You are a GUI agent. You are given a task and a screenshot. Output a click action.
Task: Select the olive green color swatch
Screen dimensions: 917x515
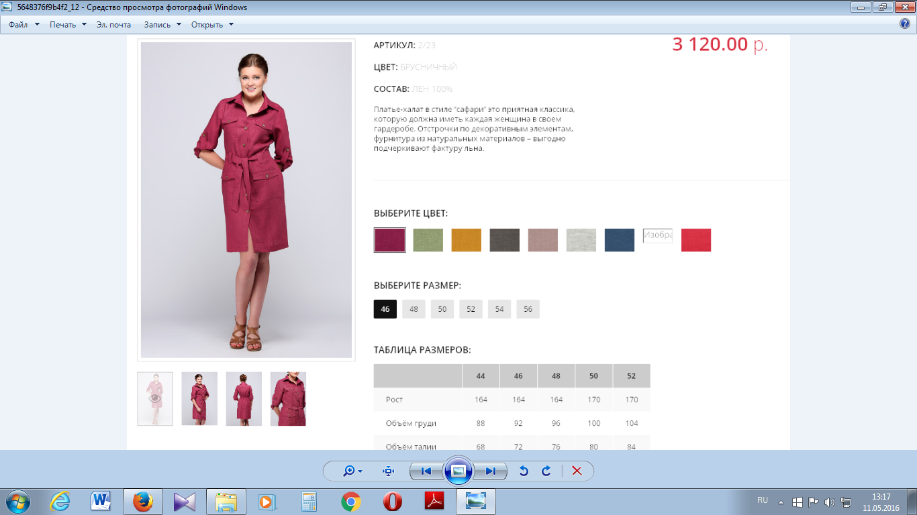(428, 240)
